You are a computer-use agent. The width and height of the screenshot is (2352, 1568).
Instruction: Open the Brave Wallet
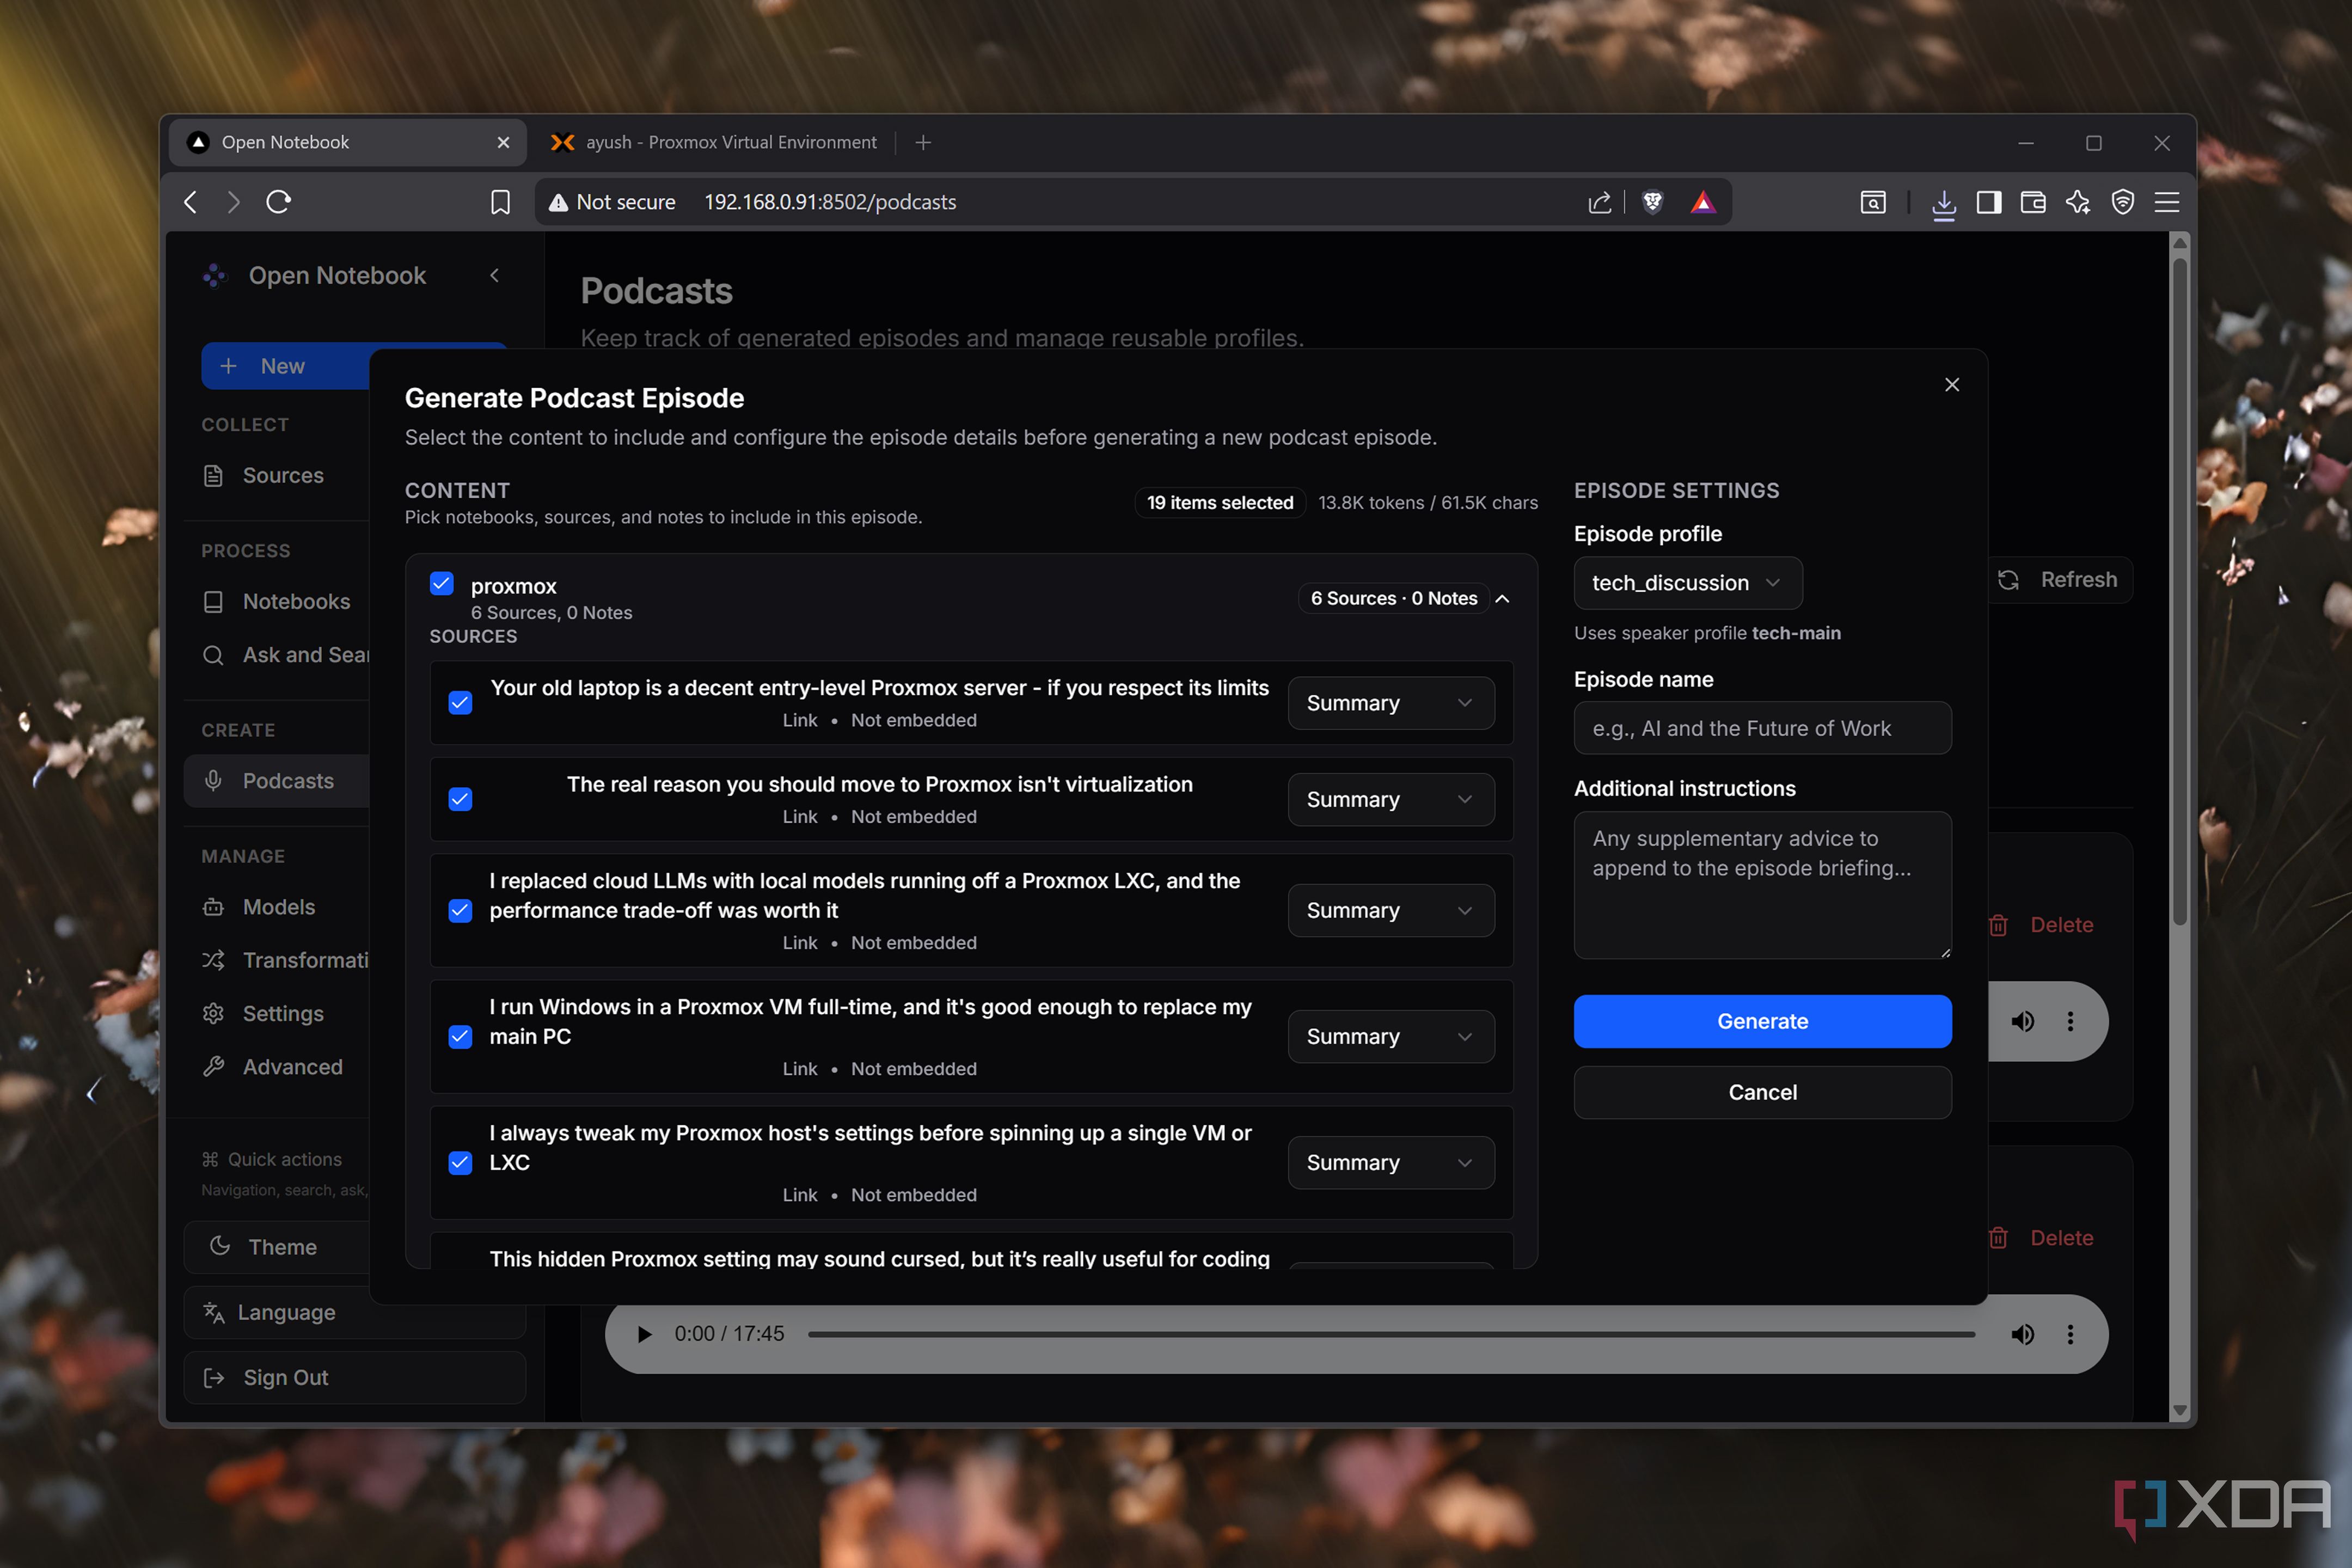coord(2033,202)
